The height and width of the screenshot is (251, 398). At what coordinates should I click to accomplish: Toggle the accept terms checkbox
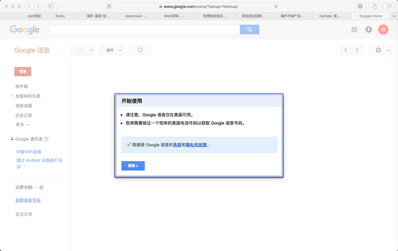pos(129,145)
